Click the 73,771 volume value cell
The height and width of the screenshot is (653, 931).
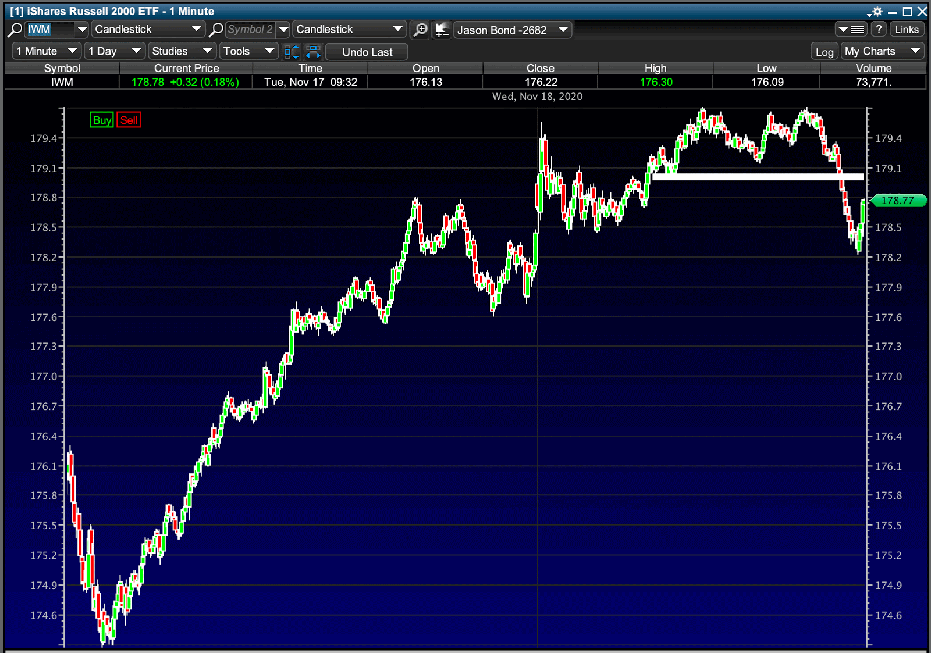click(873, 82)
